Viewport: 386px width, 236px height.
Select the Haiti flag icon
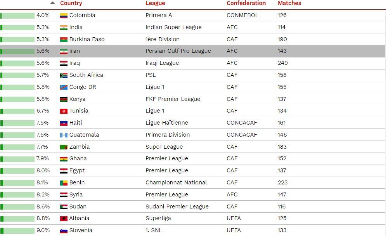click(64, 123)
